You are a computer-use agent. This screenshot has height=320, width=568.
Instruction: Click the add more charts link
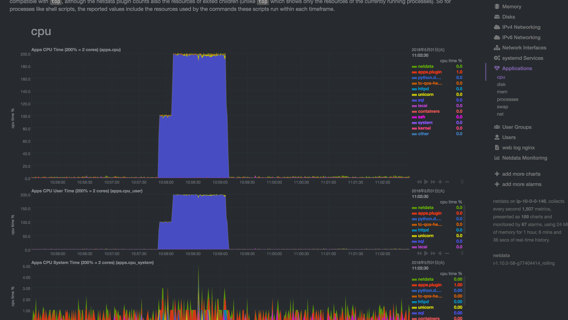point(521,174)
